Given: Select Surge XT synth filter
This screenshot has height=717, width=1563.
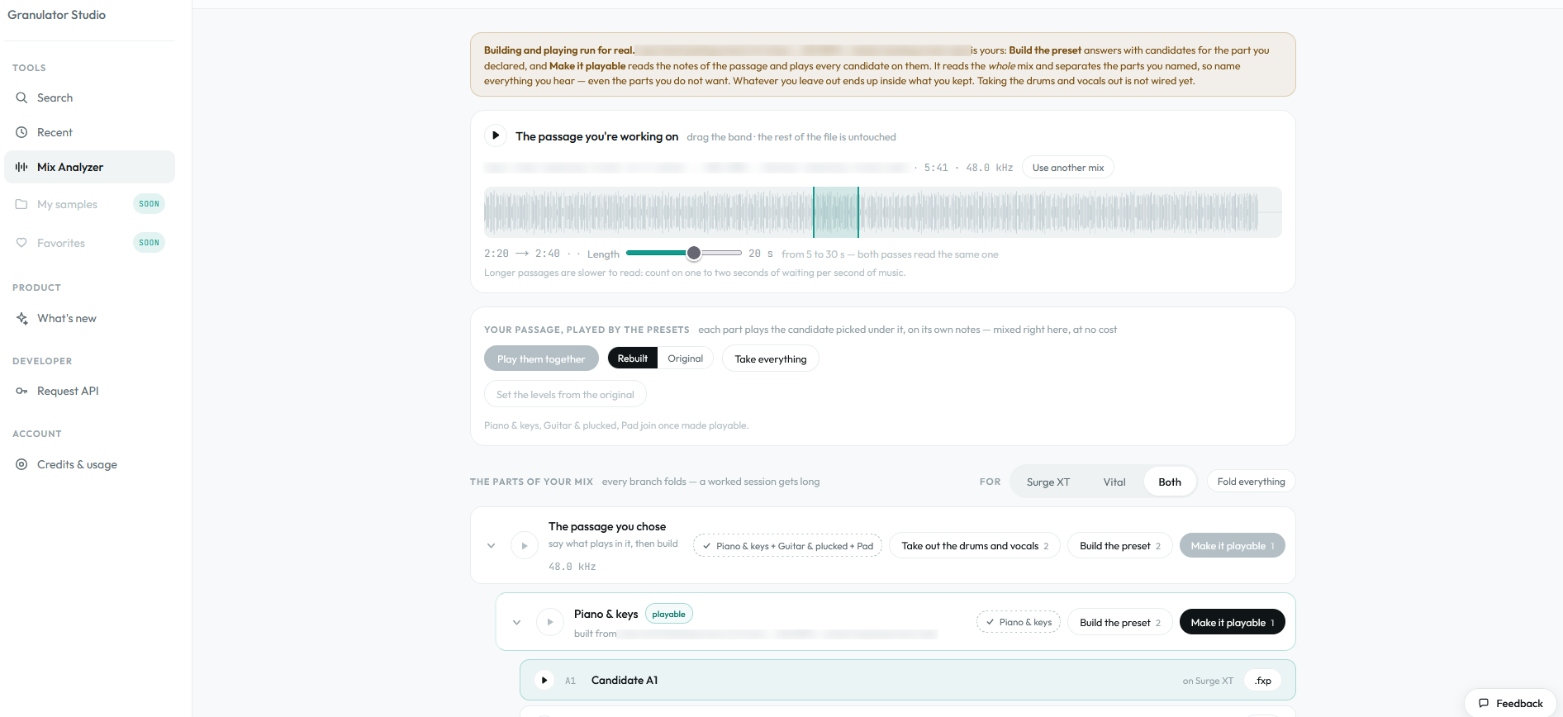Looking at the screenshot, I should point(1048,482).
